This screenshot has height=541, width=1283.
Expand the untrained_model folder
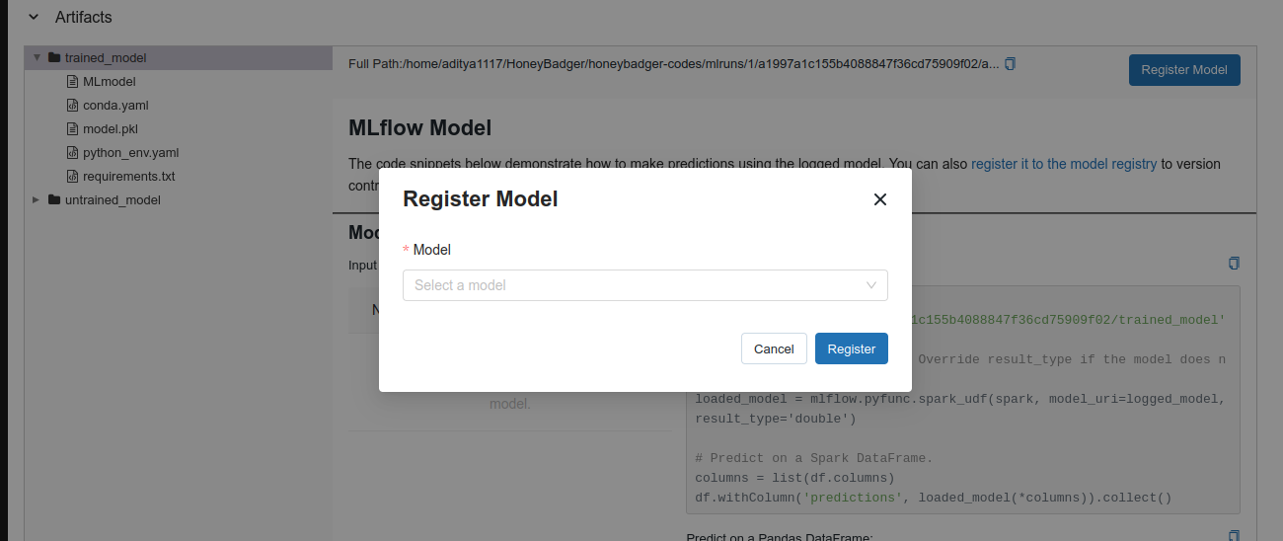[37, 199]
